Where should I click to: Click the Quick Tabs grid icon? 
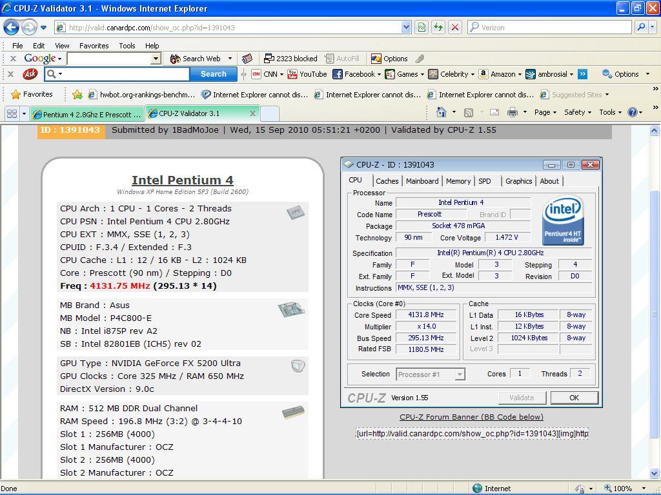(x=12, y=113)
